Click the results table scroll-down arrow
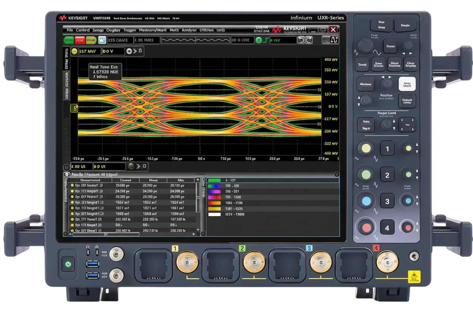The width and height of the screenshot is (473, 315). coord(197,229)
